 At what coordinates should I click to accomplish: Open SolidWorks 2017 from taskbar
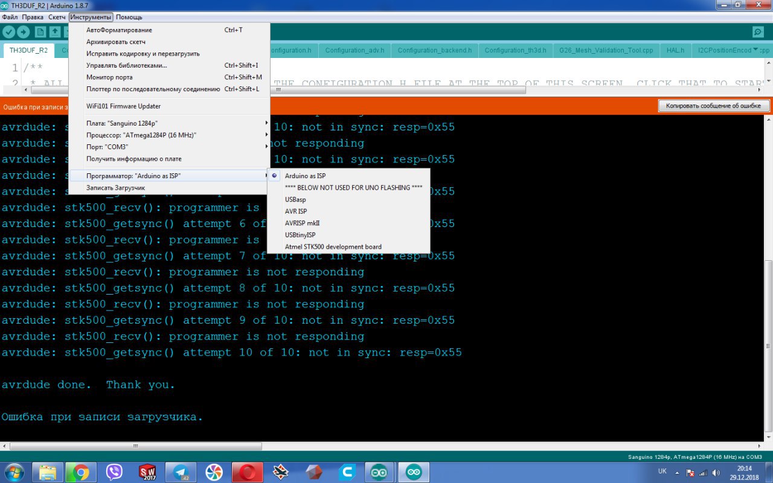click(x=147, y=472)
